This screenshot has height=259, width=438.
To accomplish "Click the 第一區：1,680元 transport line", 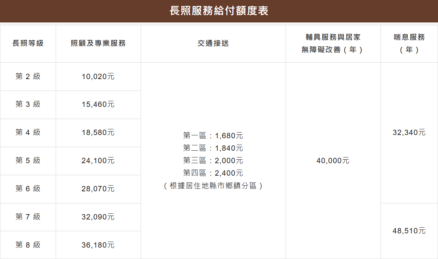I will [x=213, y=136].
